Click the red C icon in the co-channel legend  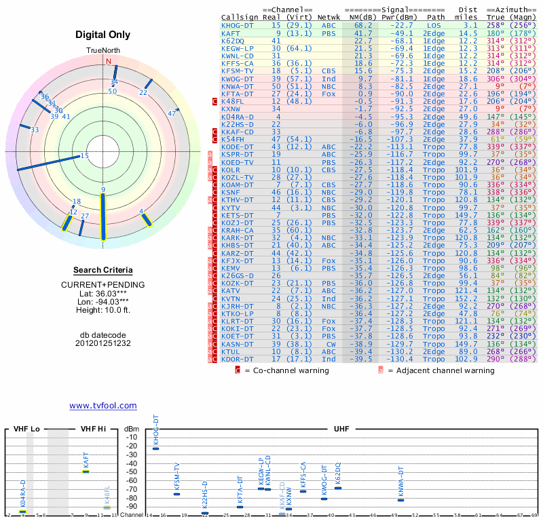coord(238,370)
